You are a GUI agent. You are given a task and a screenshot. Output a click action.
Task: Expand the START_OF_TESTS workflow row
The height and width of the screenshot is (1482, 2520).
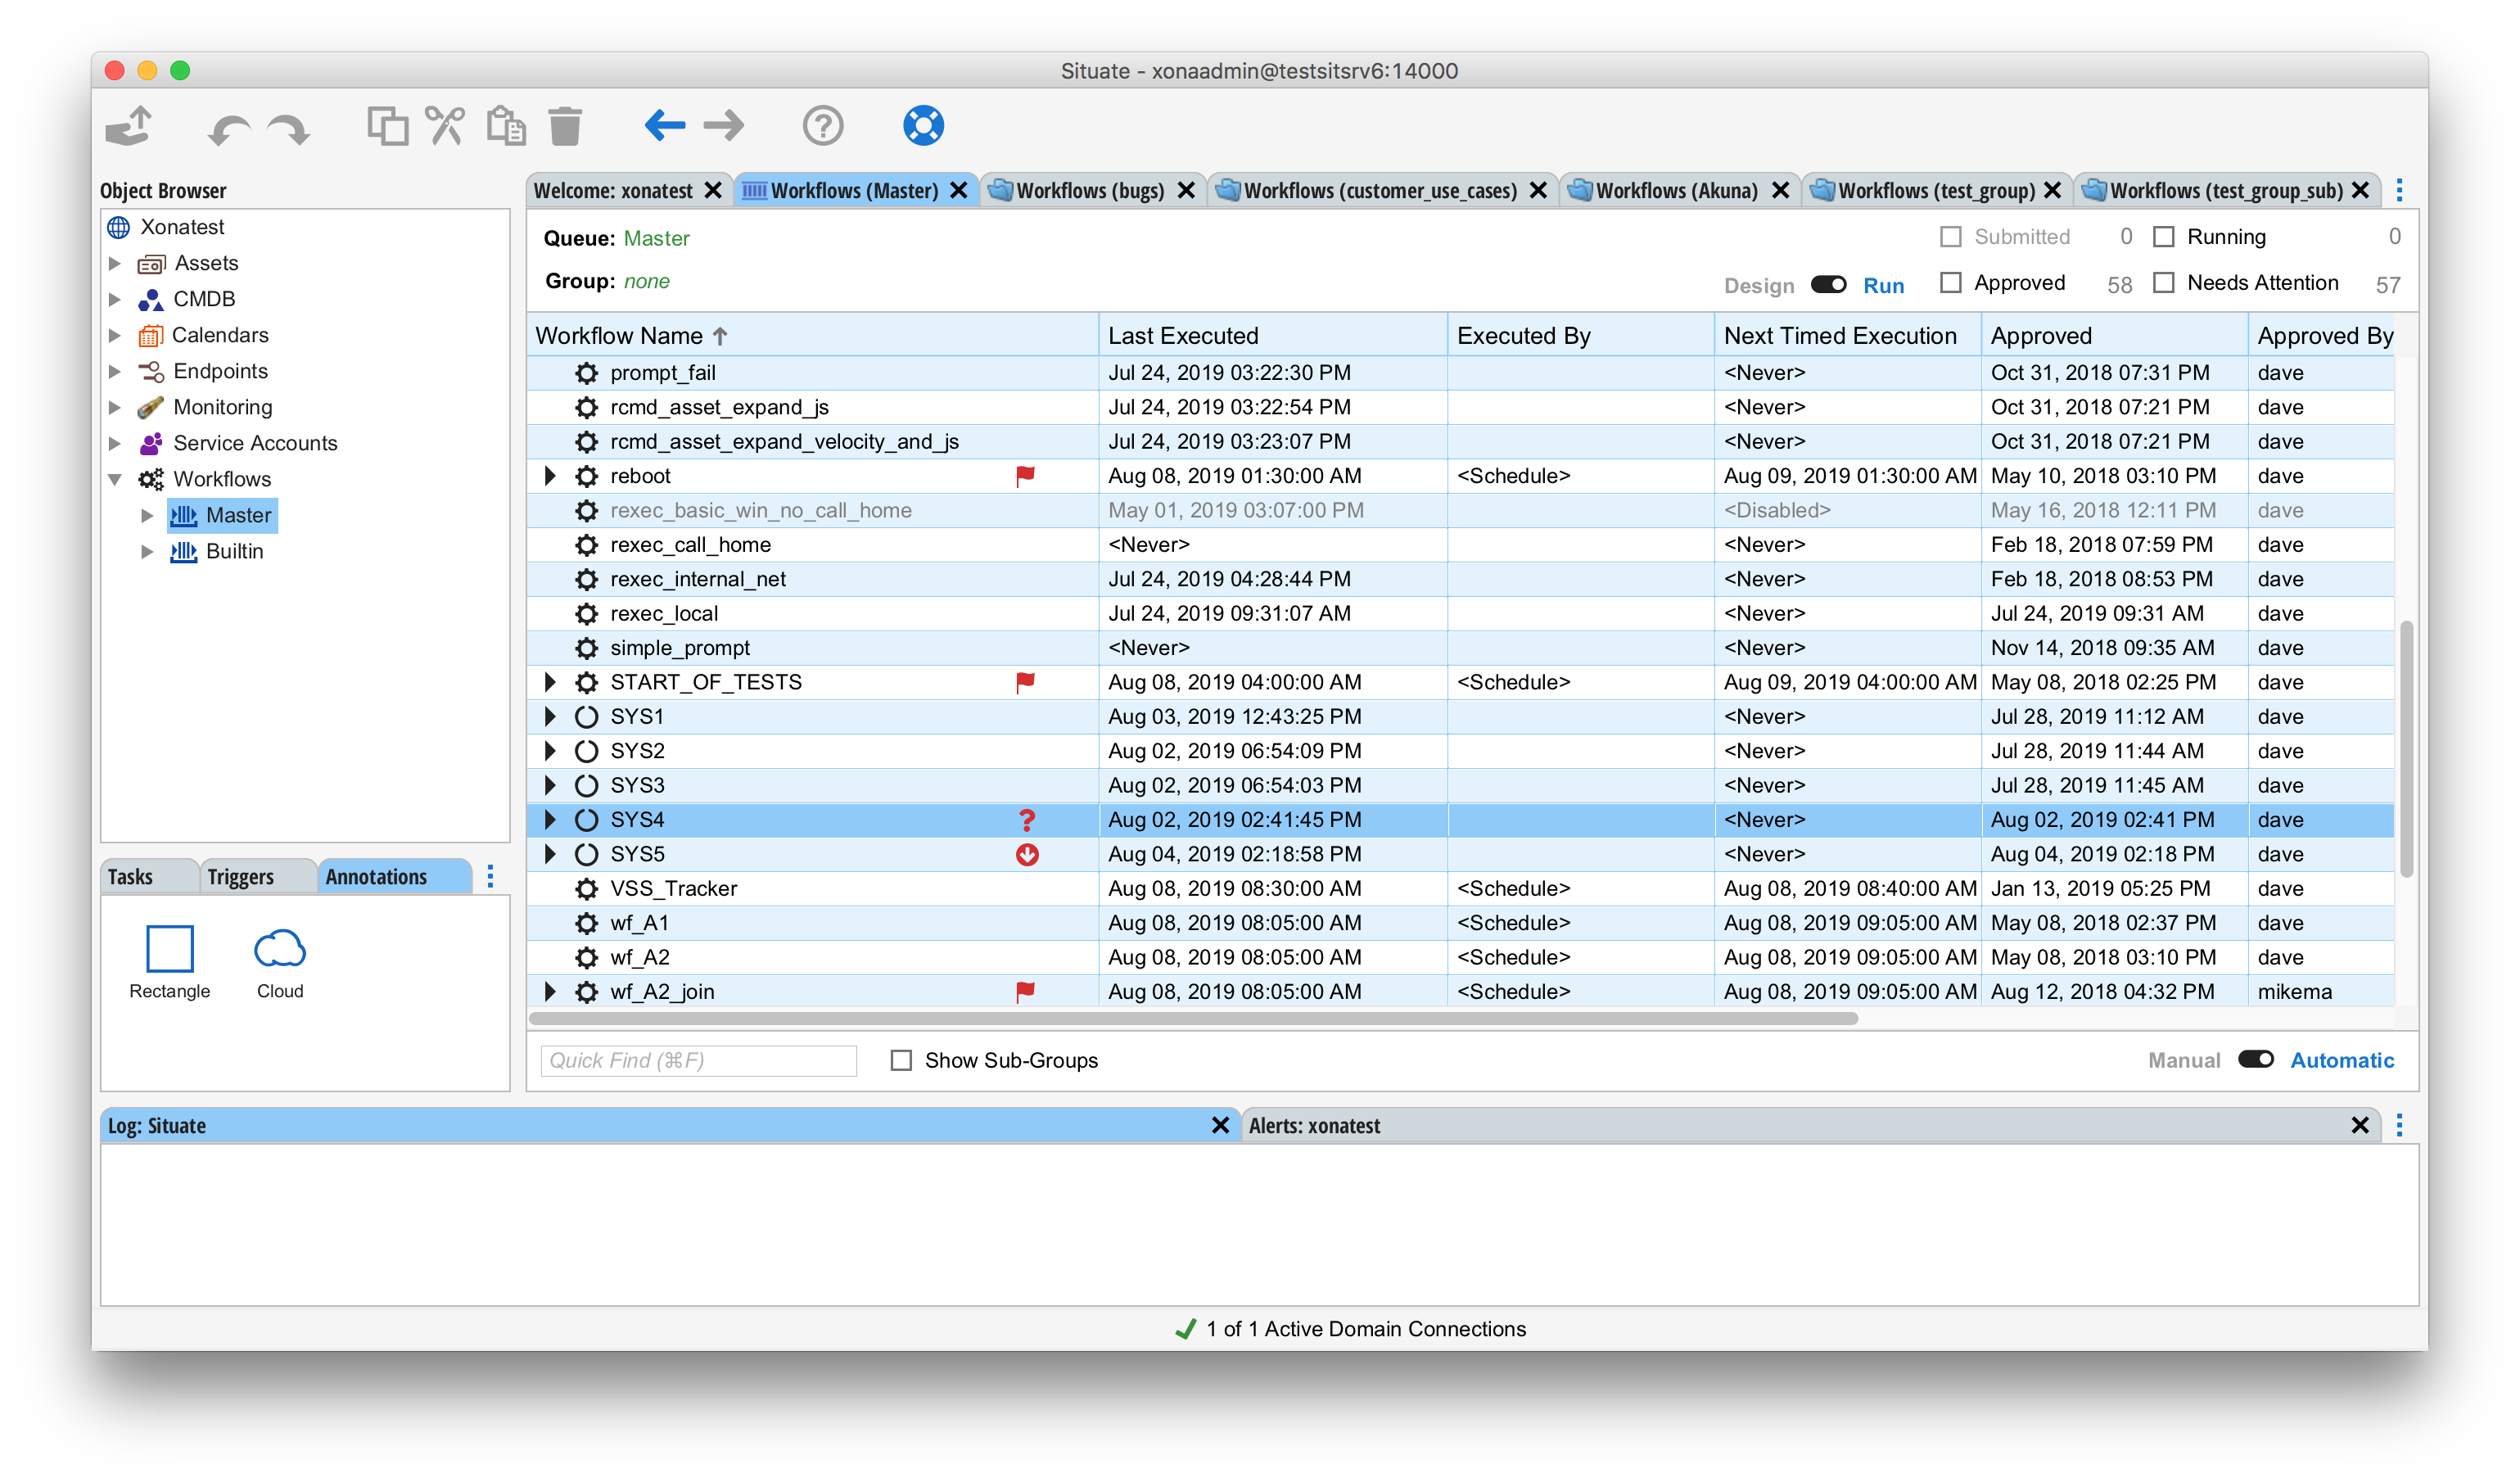pos(550,682)
